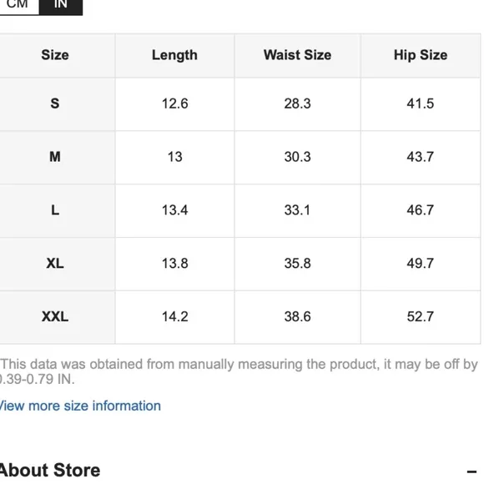Choose the S size row label

coord(55,103)
